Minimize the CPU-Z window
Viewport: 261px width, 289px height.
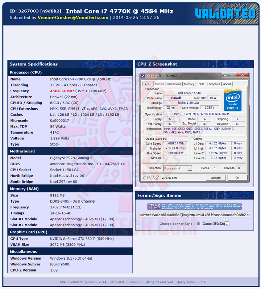click(x=225, y=75)
